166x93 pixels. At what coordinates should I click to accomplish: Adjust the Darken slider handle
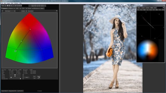pos(15,76)
